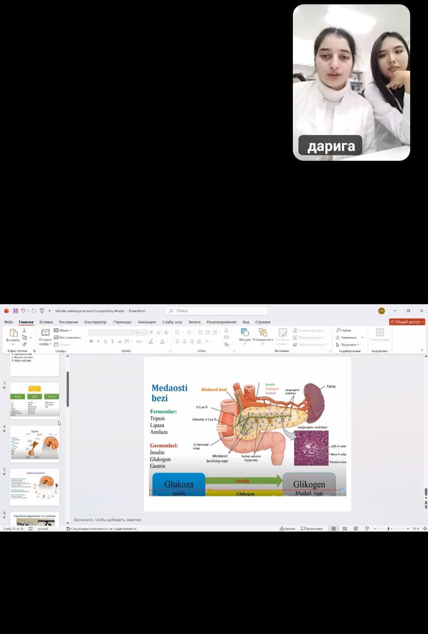Click the Create Slide (Создать слайд) icon
Image resolution: width=428 pixels, height=634 pixels.
click(45, 333)
